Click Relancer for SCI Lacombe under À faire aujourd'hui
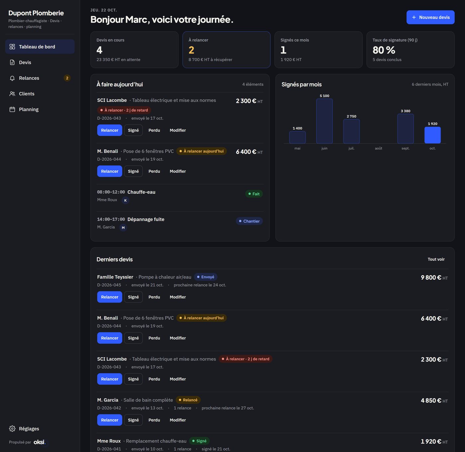The height and width of the screenshot is (452, 465). point(110,130)
